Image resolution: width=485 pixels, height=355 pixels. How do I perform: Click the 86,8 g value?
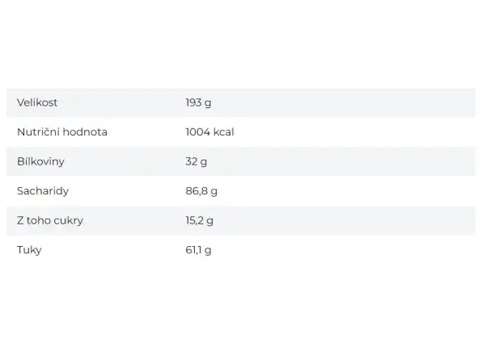201,191
